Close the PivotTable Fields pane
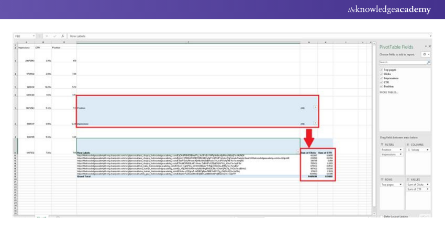This screenshot has height=235, width=445. (x=429, y=46)
